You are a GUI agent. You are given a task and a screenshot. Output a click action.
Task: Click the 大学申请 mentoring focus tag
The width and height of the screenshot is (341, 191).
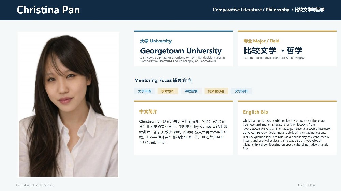point(144,91)
